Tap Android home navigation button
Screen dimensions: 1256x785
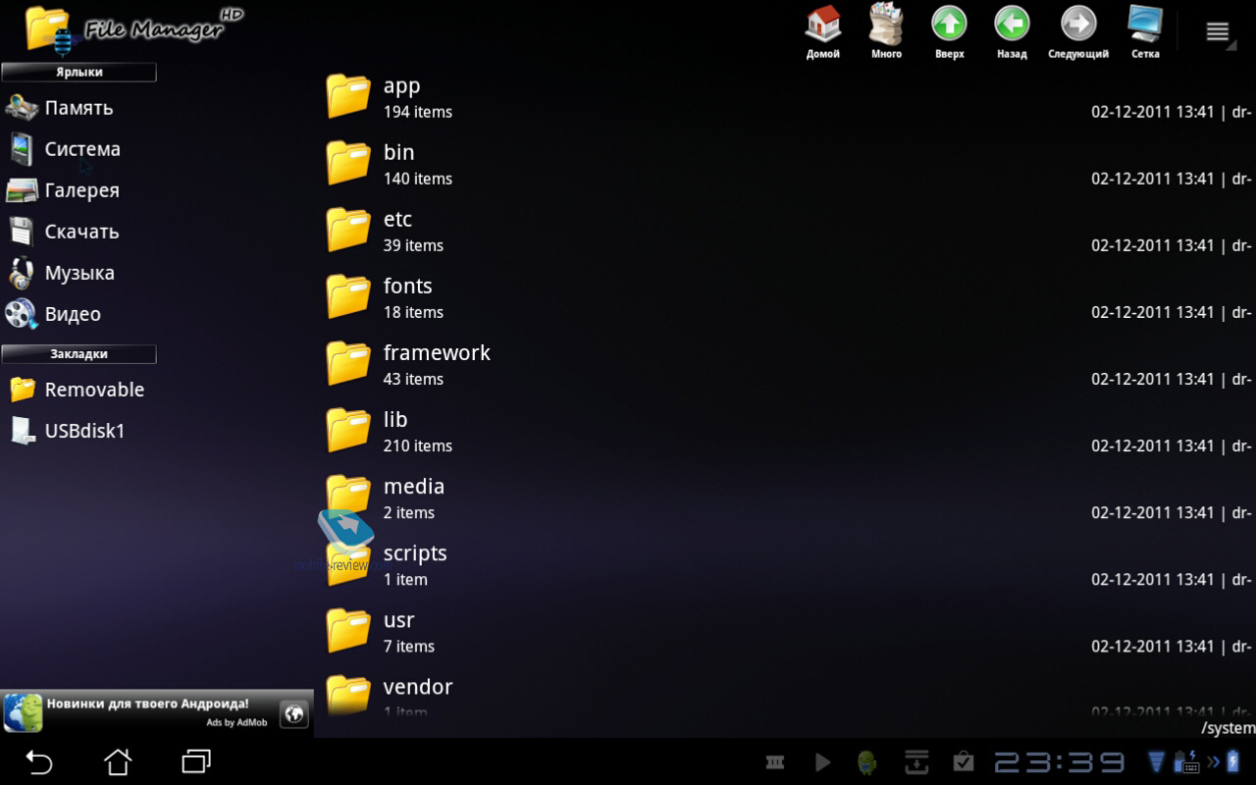(x=118, y=761)
